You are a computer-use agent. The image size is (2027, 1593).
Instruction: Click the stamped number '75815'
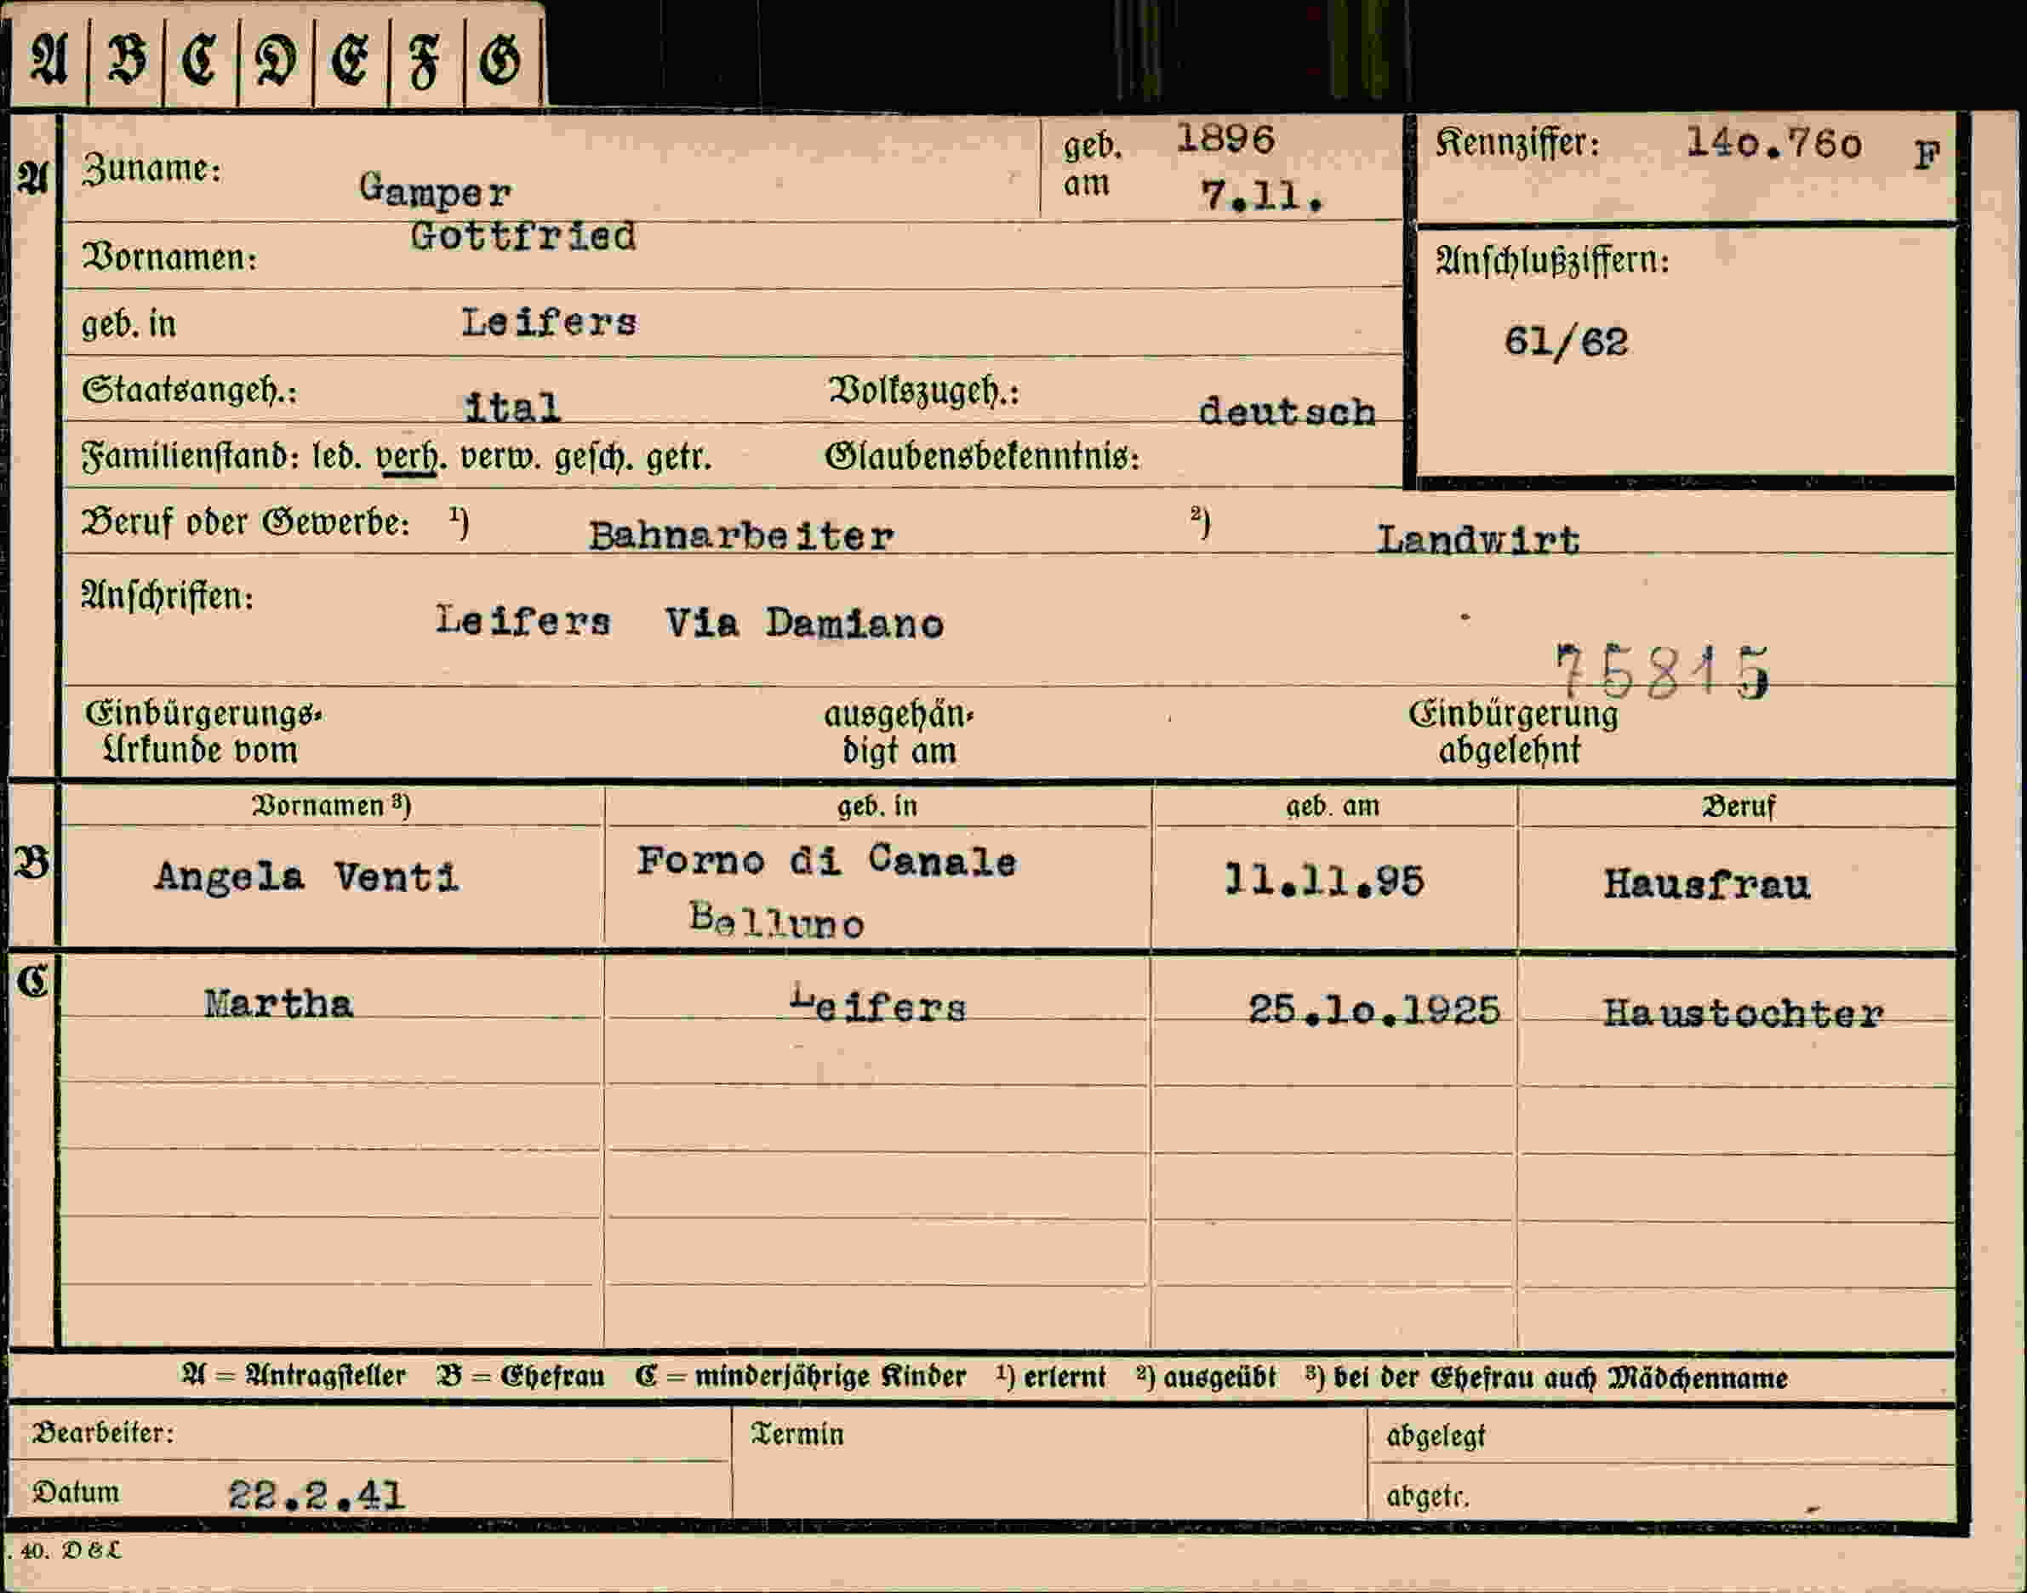tap(1661, 671)
